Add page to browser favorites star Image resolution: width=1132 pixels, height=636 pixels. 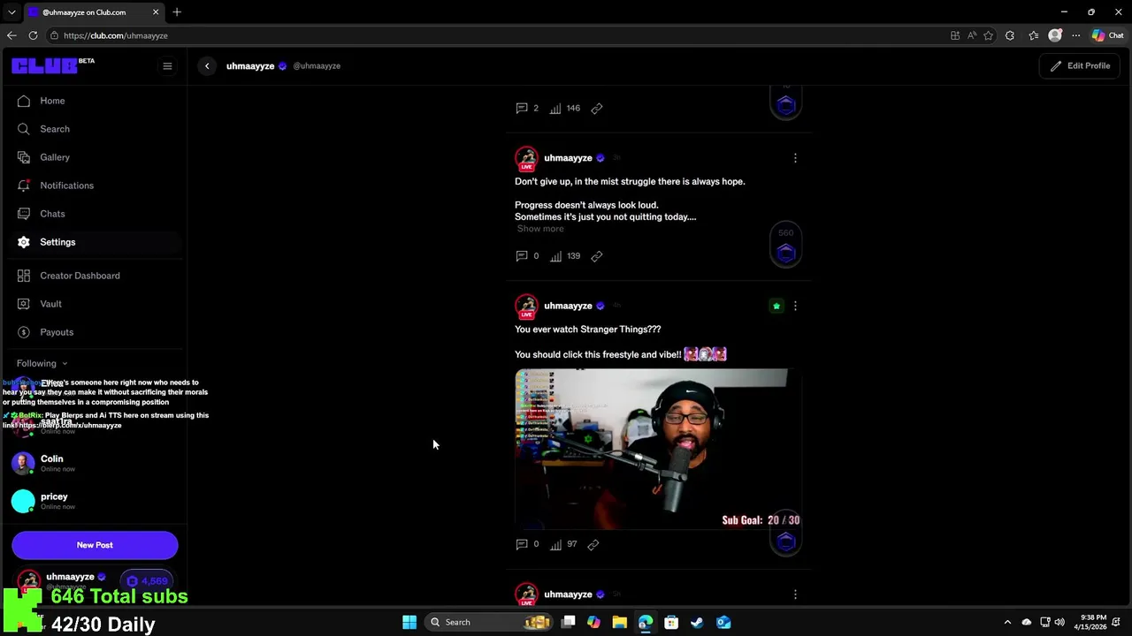(x=989, y=35)
